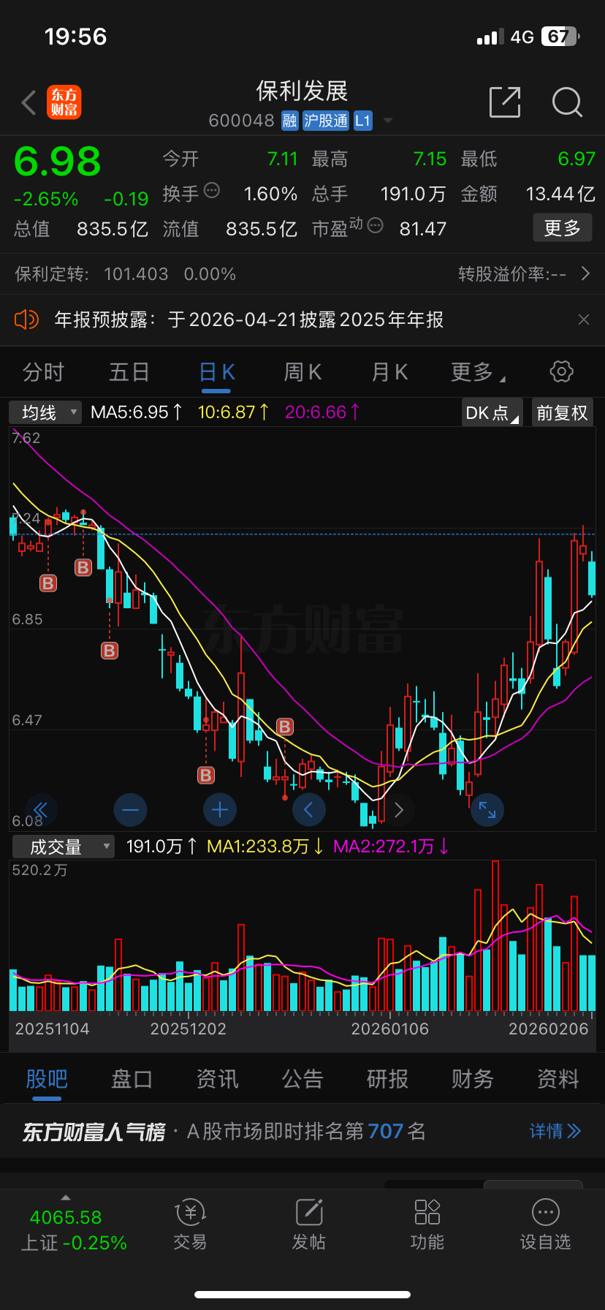
Task: Tap the MA5:6.95 moving average value
Action: [137, 412]
